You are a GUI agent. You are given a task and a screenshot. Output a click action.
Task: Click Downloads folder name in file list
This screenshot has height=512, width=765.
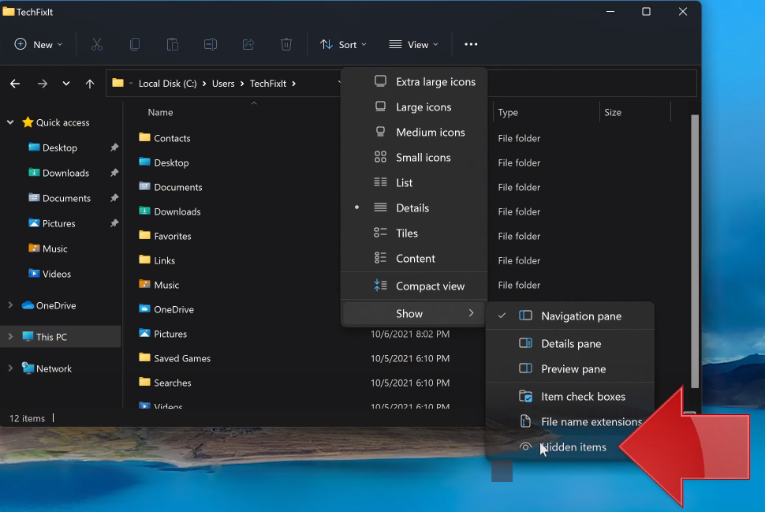177,212
